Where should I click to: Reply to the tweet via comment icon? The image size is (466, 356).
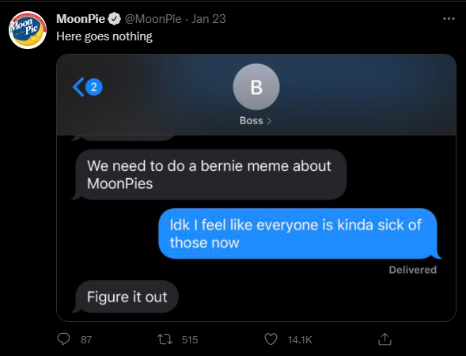coord(63,339)
